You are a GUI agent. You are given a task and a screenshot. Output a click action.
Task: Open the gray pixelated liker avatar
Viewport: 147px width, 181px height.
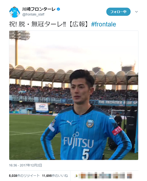tap(122, 176)
